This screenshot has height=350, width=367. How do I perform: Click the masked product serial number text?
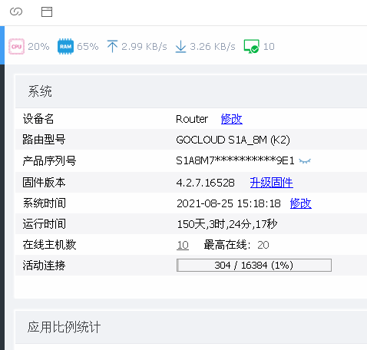point(235,160)
